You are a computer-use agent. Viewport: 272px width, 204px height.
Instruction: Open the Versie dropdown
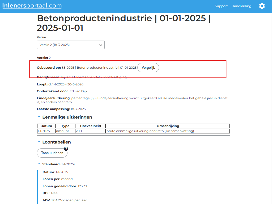71,45
